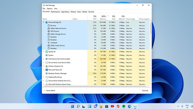Expand the Spotify (8) process group
Viewport: 193px width, 109px height.
[43, 52]
